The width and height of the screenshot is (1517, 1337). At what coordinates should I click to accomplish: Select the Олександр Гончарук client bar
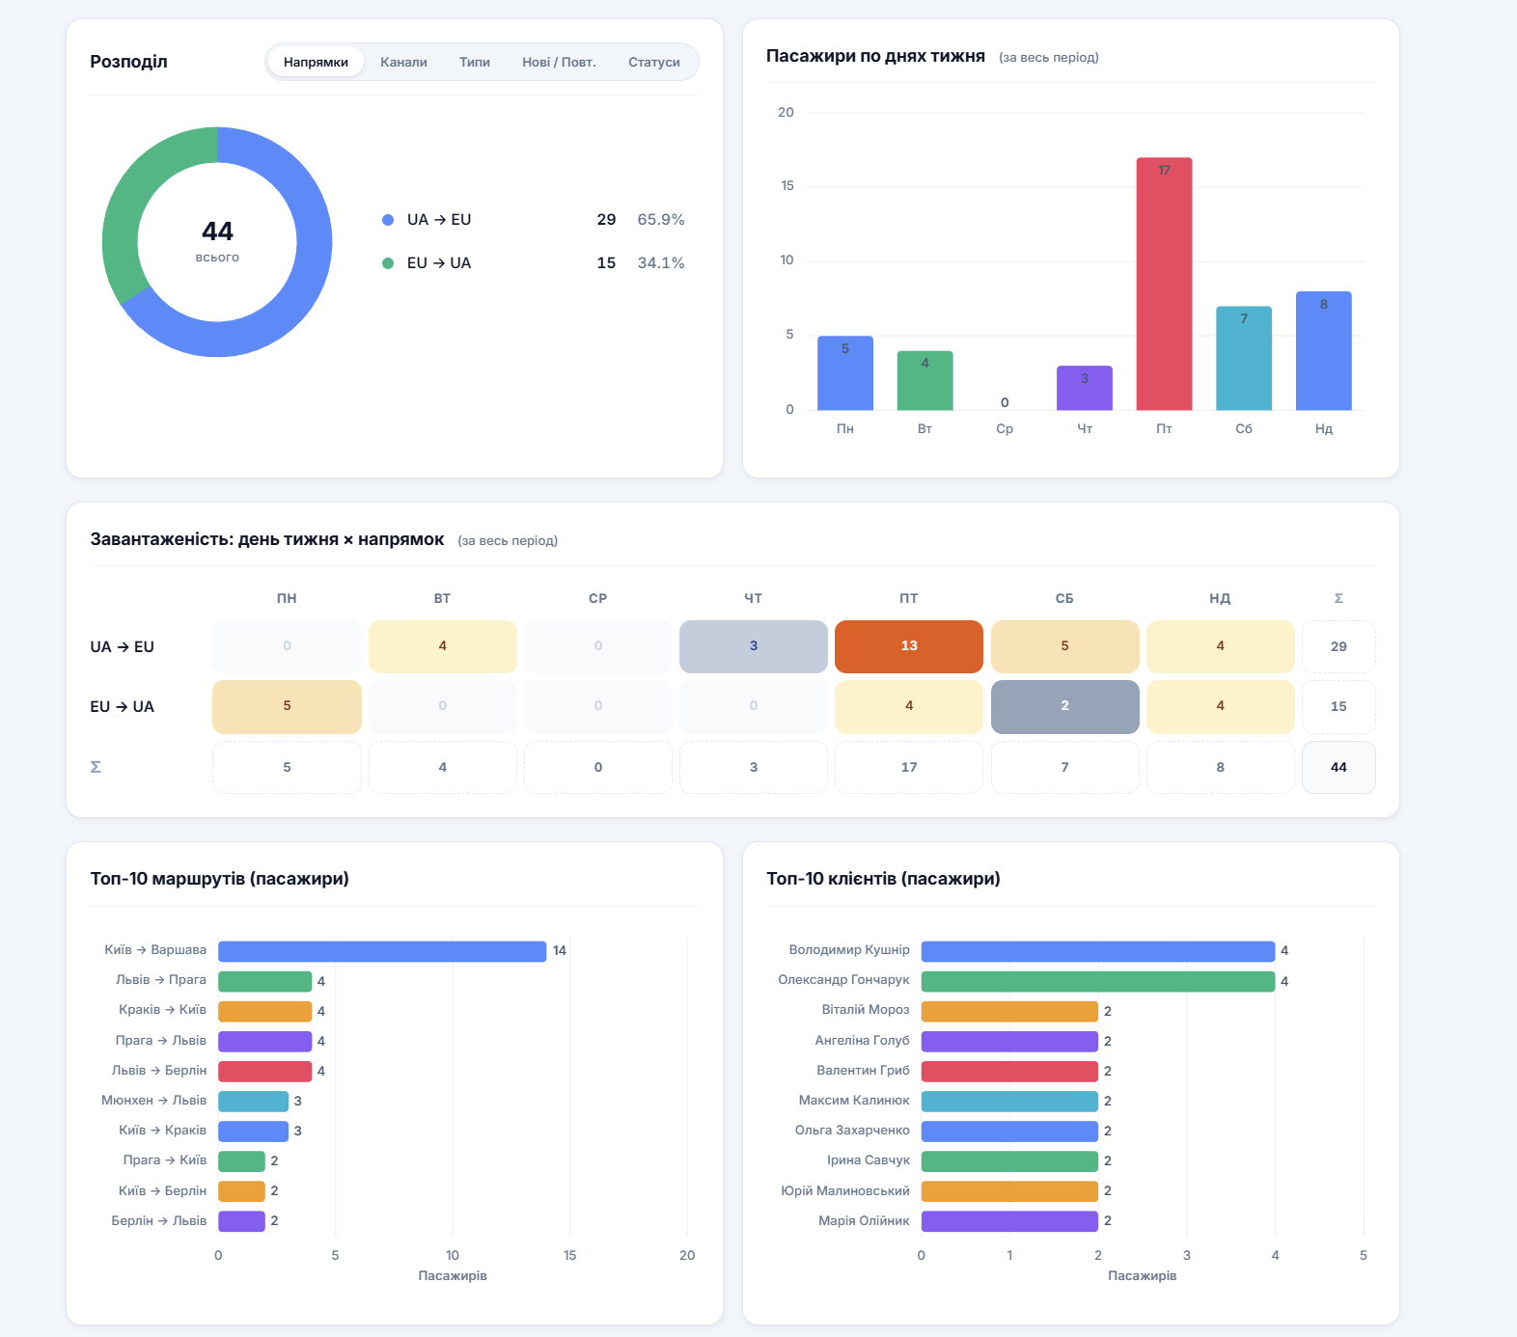pyautogui.click(x=1098, y=981)
